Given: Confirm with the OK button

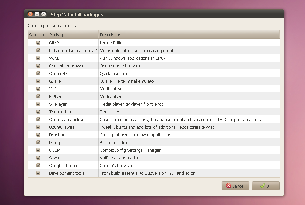Looking at the screenshot, I should tap(266, 186).
